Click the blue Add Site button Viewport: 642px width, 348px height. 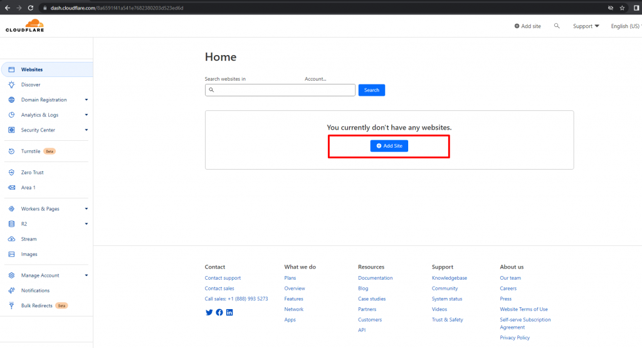[389, 146]
